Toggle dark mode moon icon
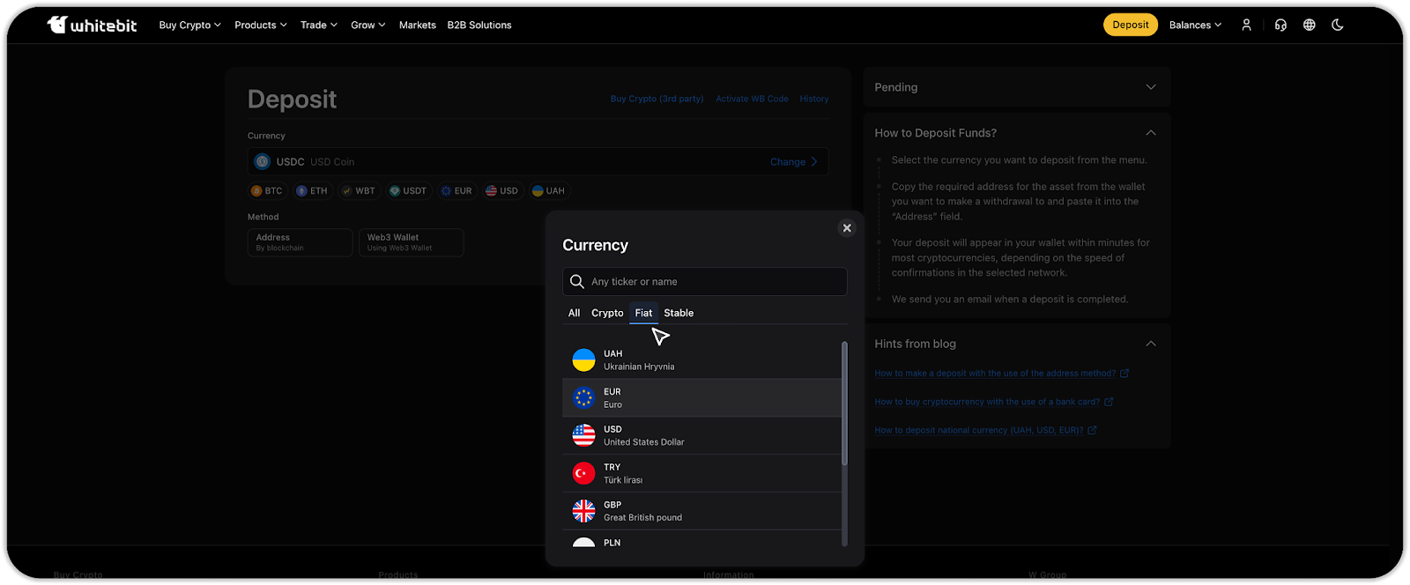This screenshot has width=1410, height=585. click(1338, 25)
